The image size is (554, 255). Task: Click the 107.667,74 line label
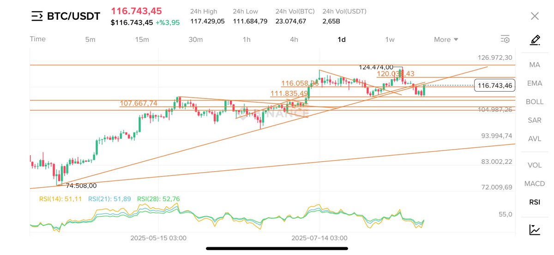tap(138, 104)
